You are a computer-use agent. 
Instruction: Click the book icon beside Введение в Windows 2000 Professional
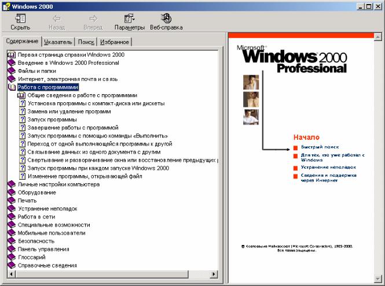point(12,63)
